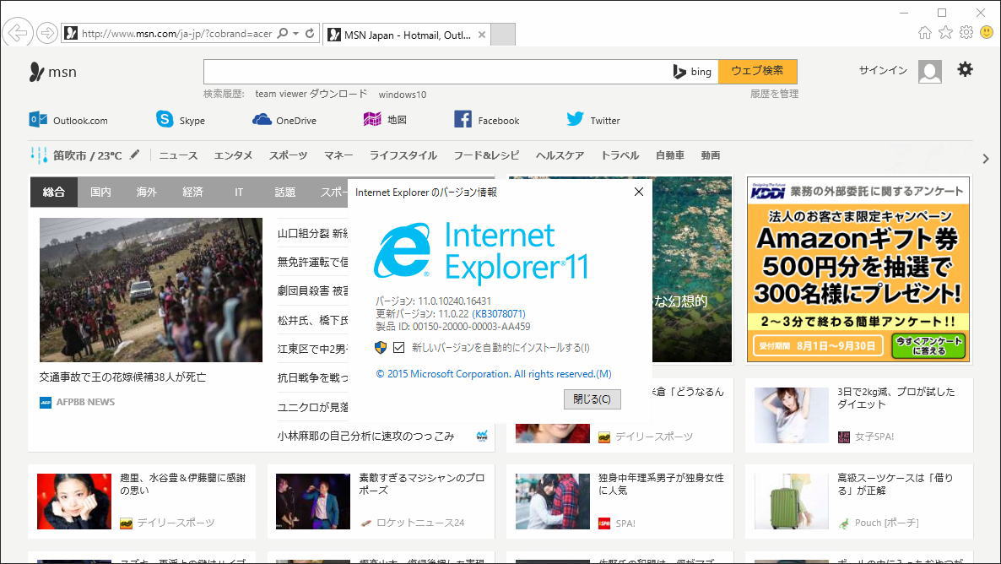Select the IT news tab

(239, 192)
